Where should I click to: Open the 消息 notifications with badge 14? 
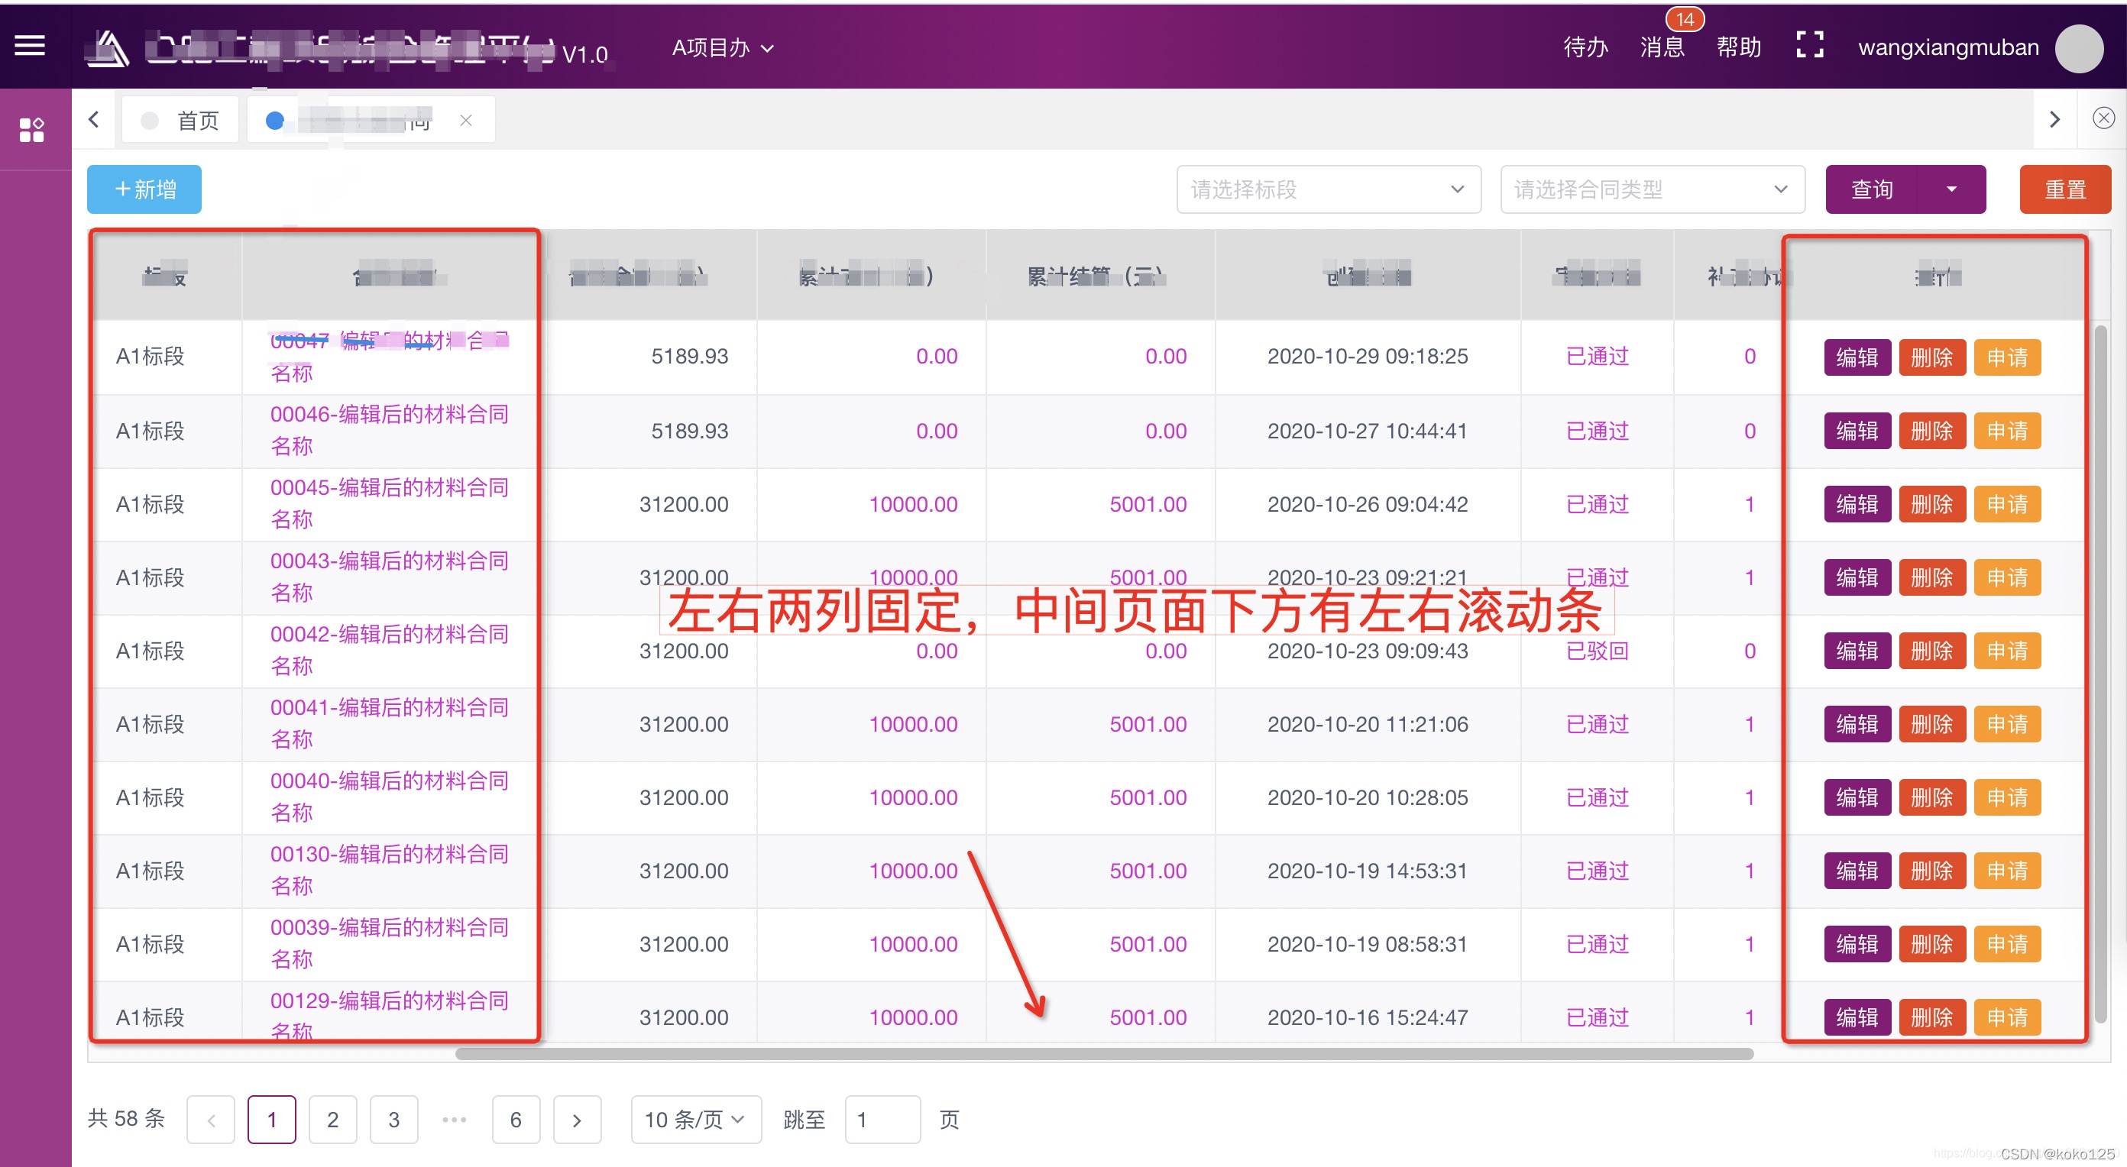1662,47
